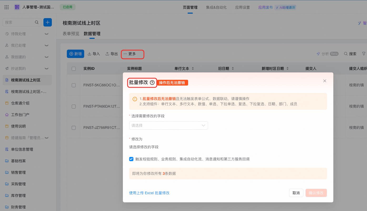The width and height of the screenshot is (367, 211).
Task: Toggle the hidden-eye icon next to 待我处理
Action: tap(47, 34)
